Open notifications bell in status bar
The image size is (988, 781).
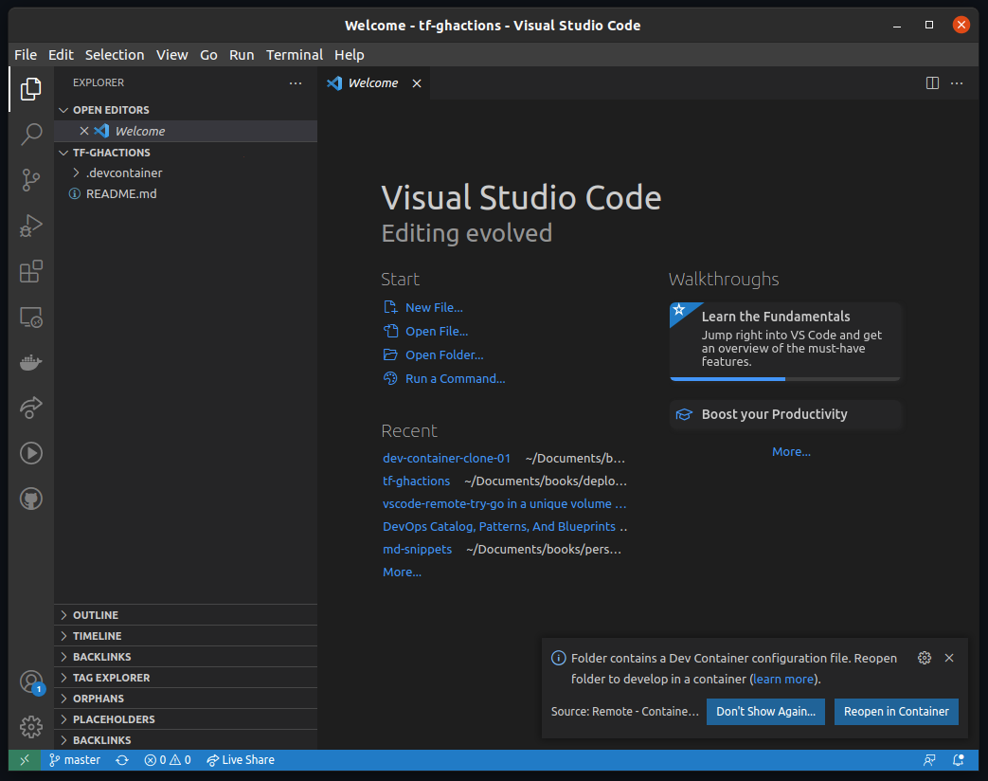959,760
